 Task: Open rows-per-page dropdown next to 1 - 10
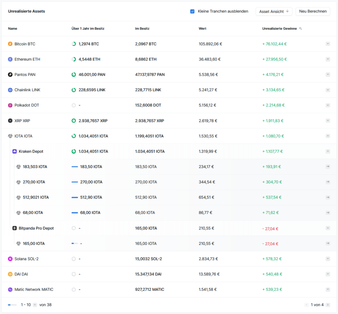pyautogui.click(x=35, y=305)
